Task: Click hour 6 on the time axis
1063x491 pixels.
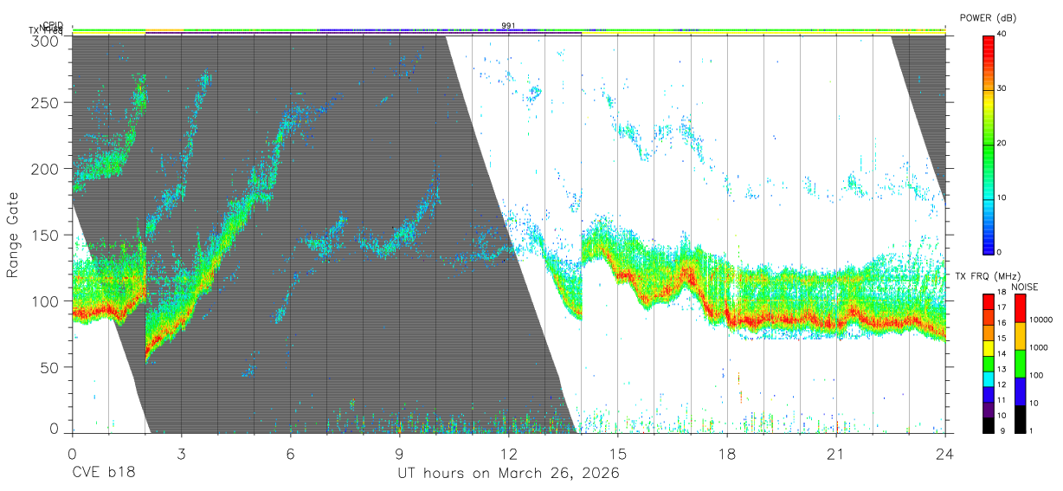Action: (x=291, y=453)
